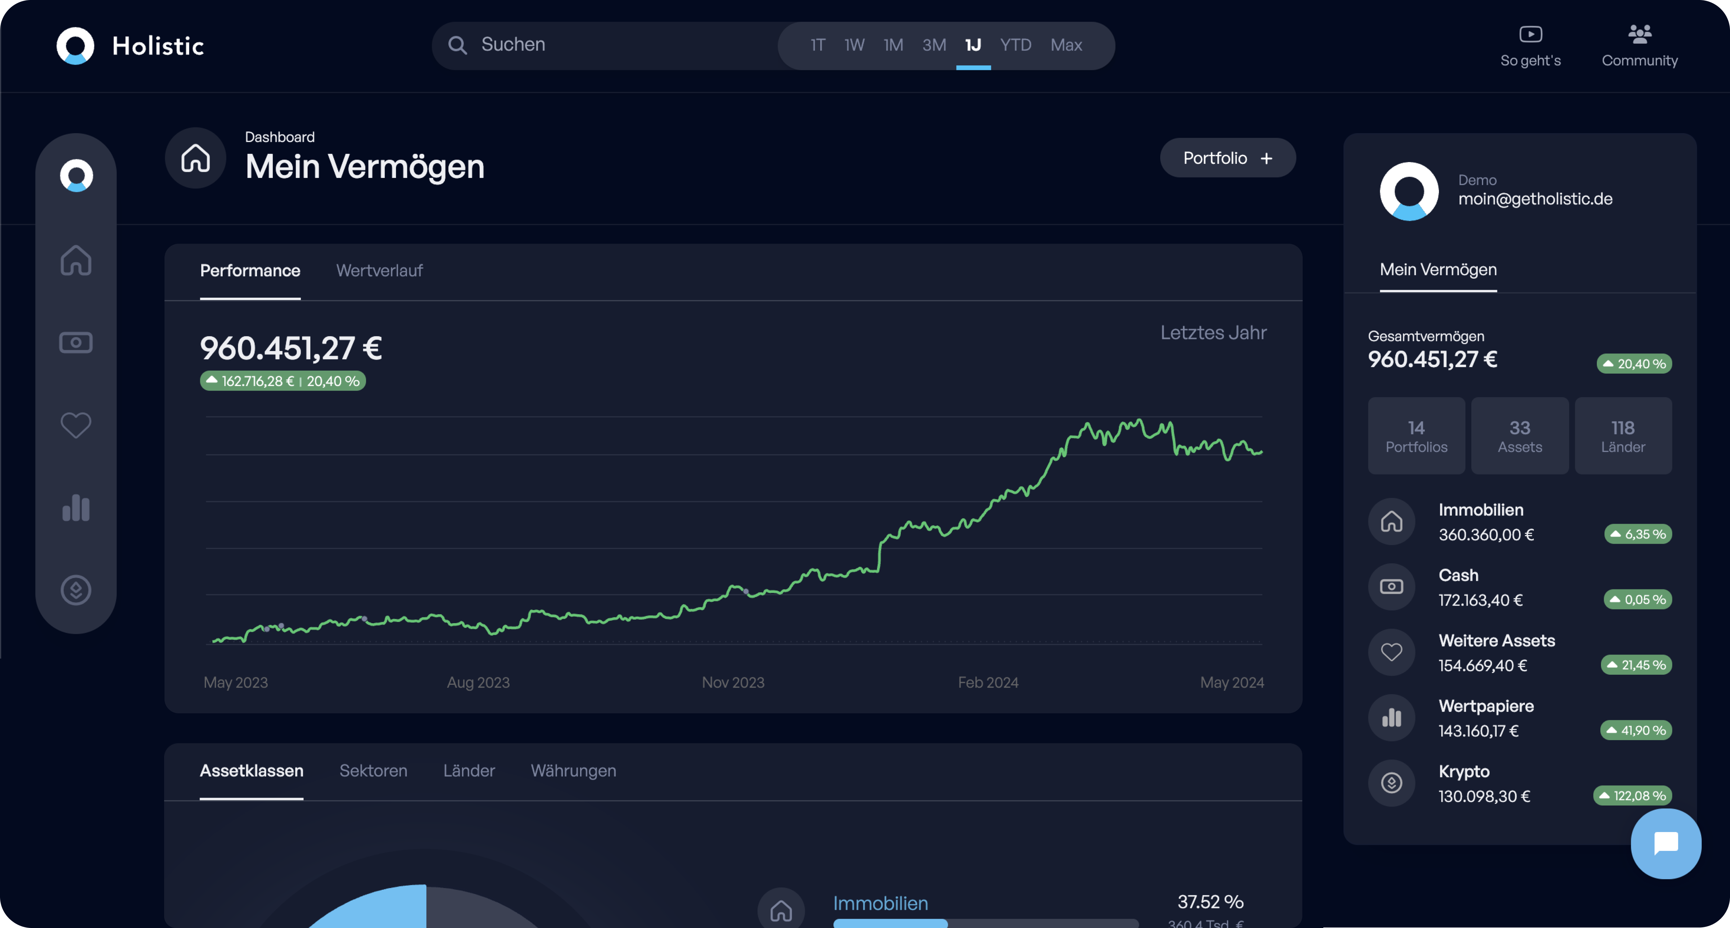1730x928 pixels.
Task: Click the 162.716,28 € gain badge
Action: click(283, 381)
